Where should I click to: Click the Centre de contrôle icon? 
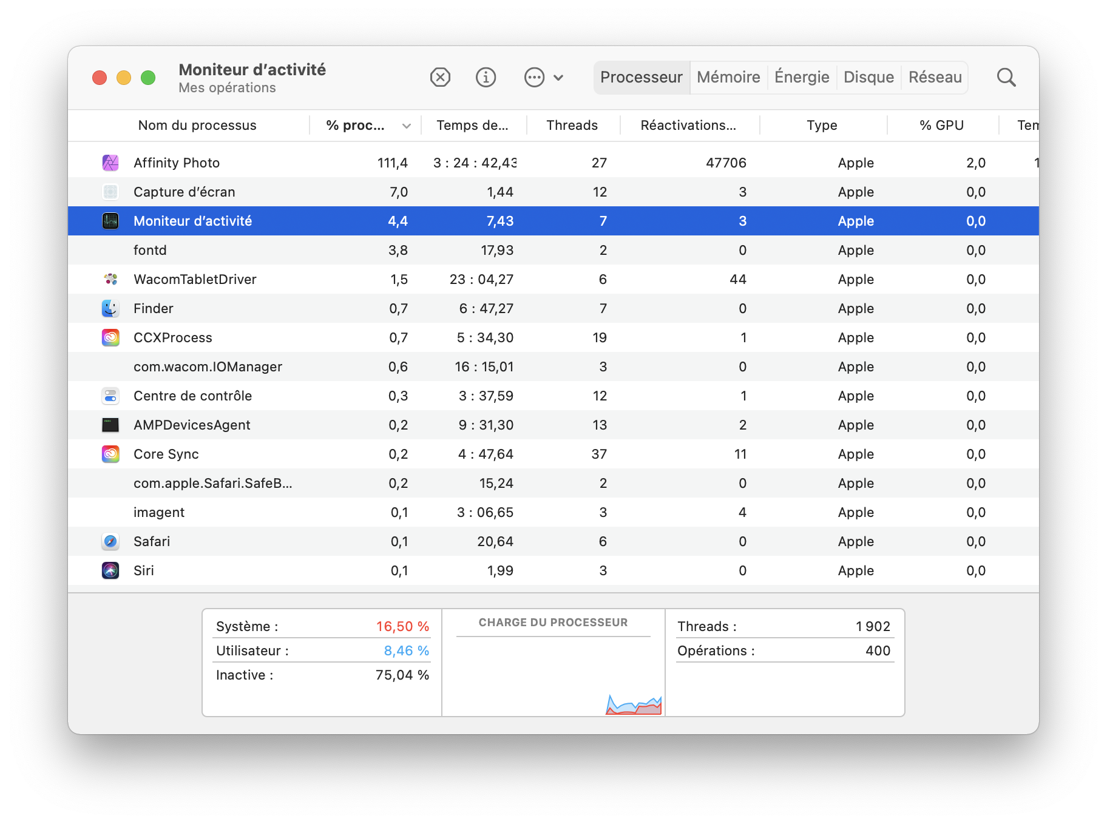pos(110,396)
